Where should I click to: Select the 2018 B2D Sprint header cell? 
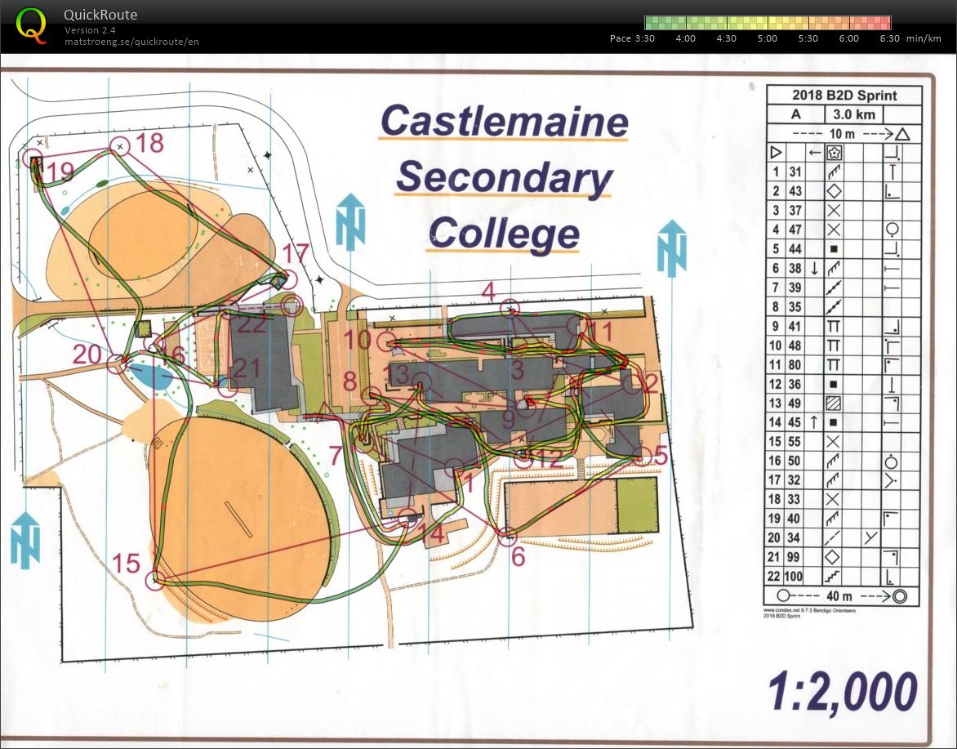[x=843, y=96]
